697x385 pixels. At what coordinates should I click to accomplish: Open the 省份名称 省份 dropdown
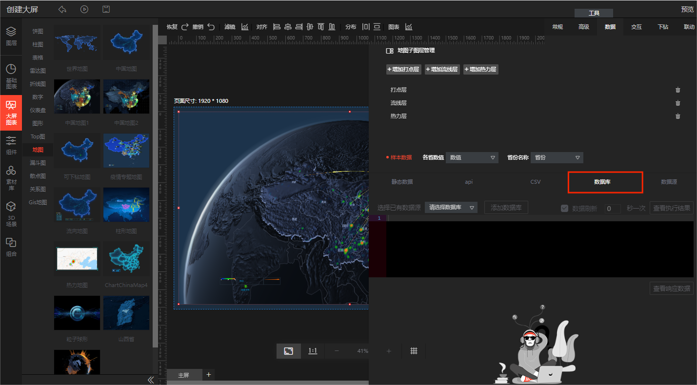(557, 157)
